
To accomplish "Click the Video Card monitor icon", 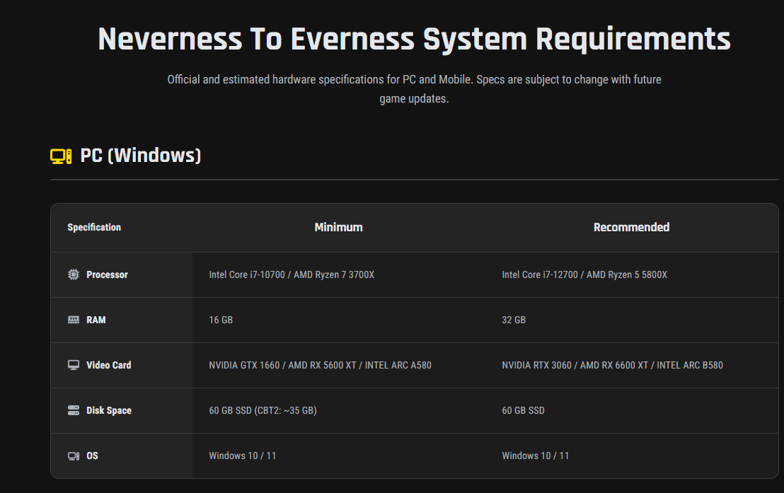I will click(74, 365).
